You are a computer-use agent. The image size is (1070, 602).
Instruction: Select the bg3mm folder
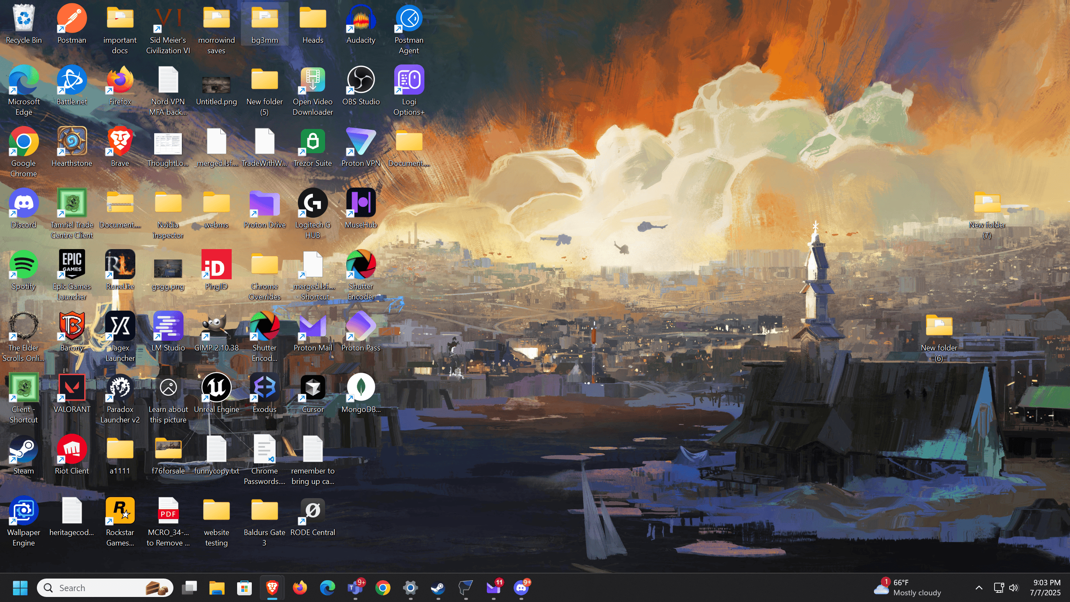click(264, 24)
